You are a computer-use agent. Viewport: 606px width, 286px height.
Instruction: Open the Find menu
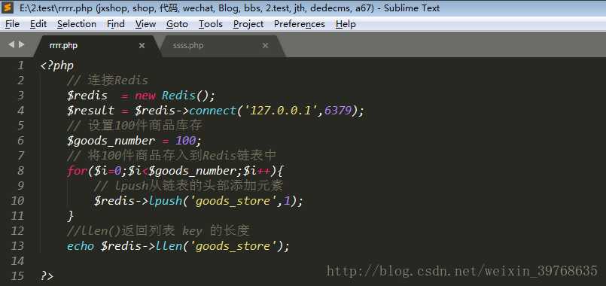(116, 24)
